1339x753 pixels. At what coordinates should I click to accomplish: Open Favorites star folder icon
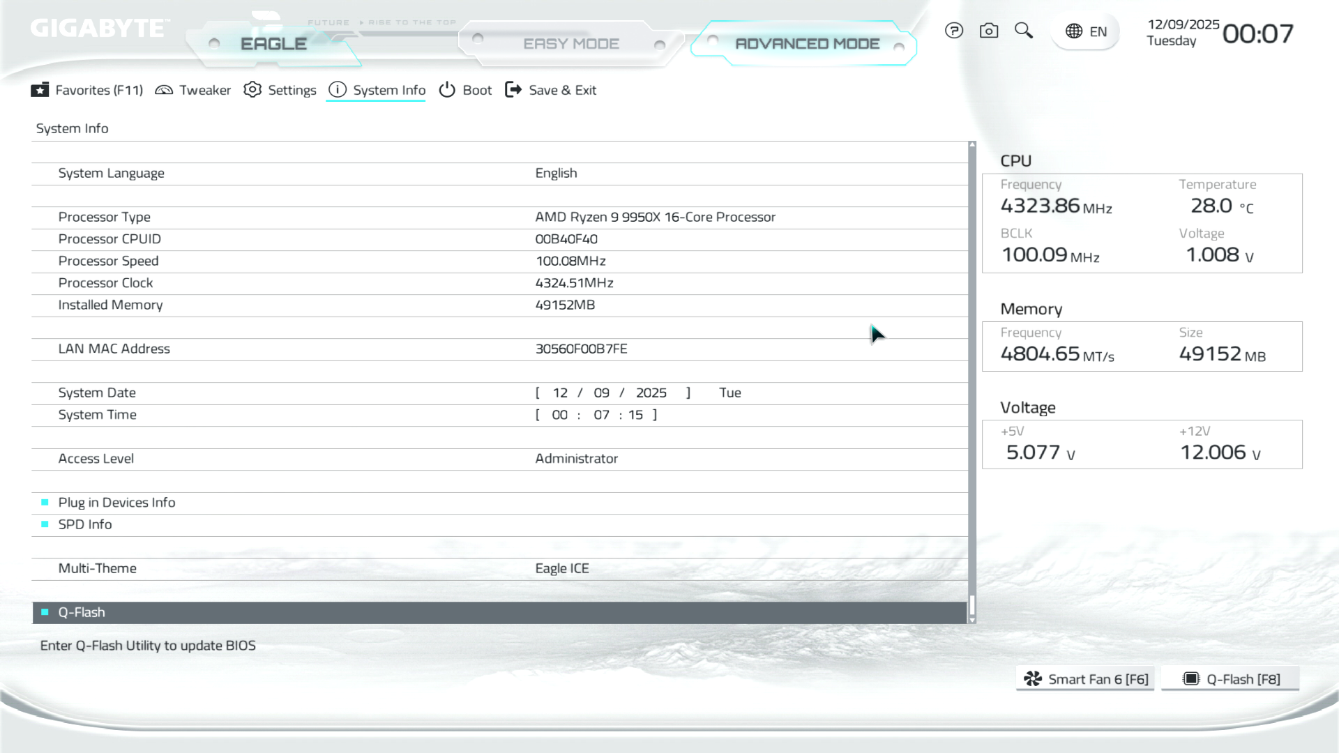click(40, 90)
